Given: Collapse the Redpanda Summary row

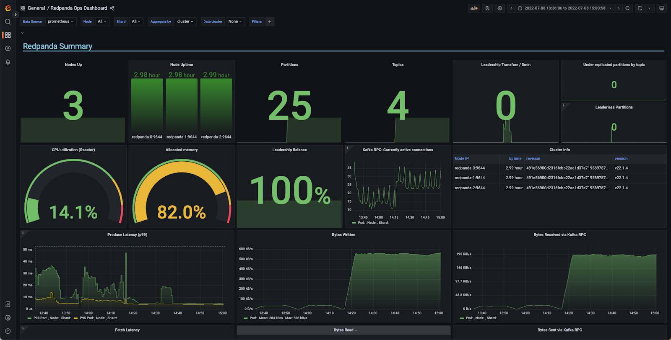Looking at the screenshot, I should click(57, 46).
